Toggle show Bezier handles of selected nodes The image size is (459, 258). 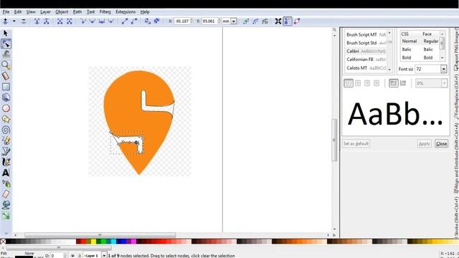(288, 21)
